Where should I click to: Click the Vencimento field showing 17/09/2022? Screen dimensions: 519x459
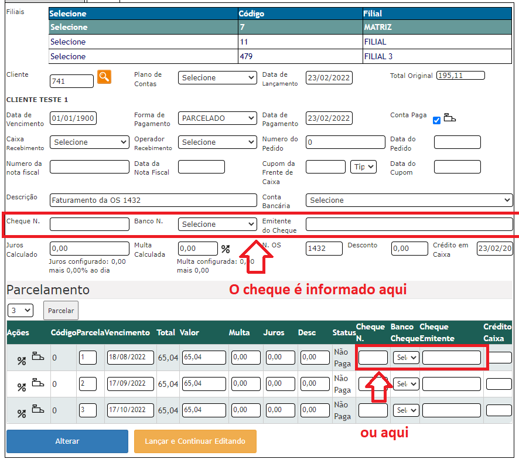click(131, 384)
